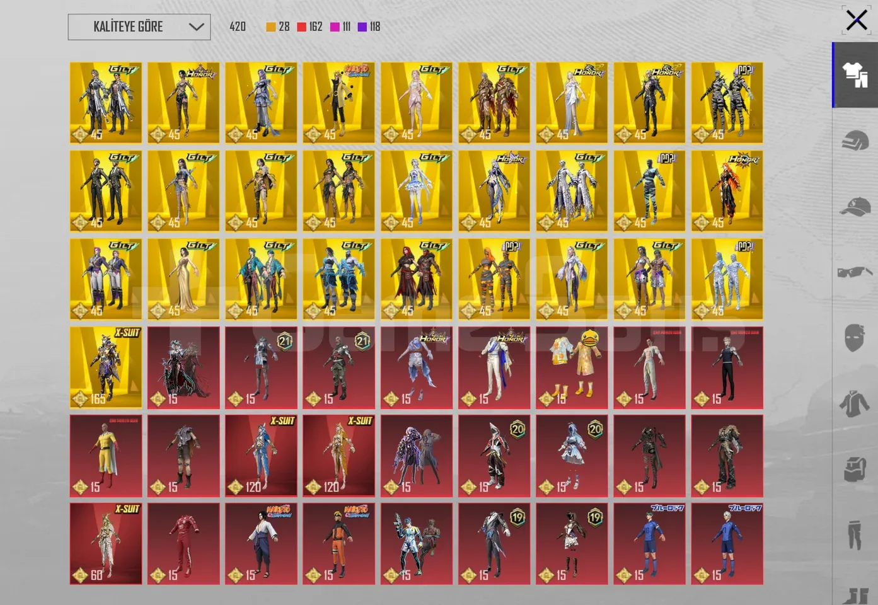Select the level 19 dark coat outfit

494,544
